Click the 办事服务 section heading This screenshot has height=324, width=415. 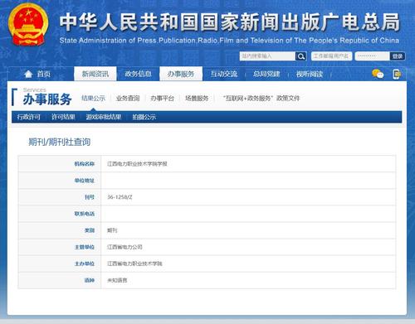point(47,99)
